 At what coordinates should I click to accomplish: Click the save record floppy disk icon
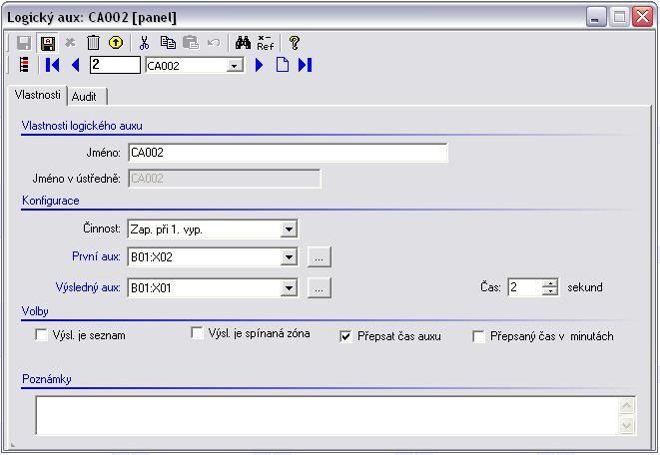(x=47, y=43)
